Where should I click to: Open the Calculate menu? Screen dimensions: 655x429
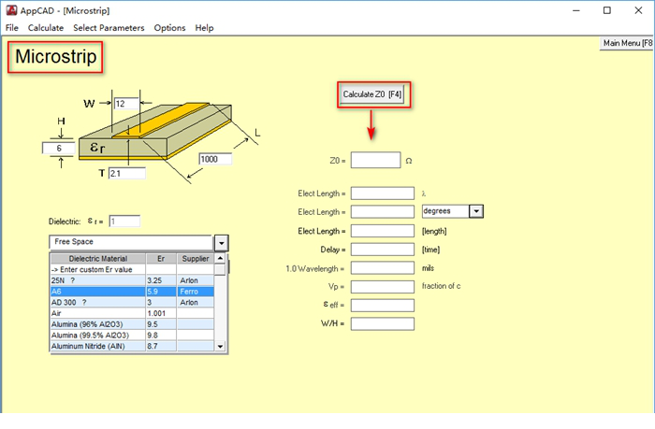tap(46, 28)
